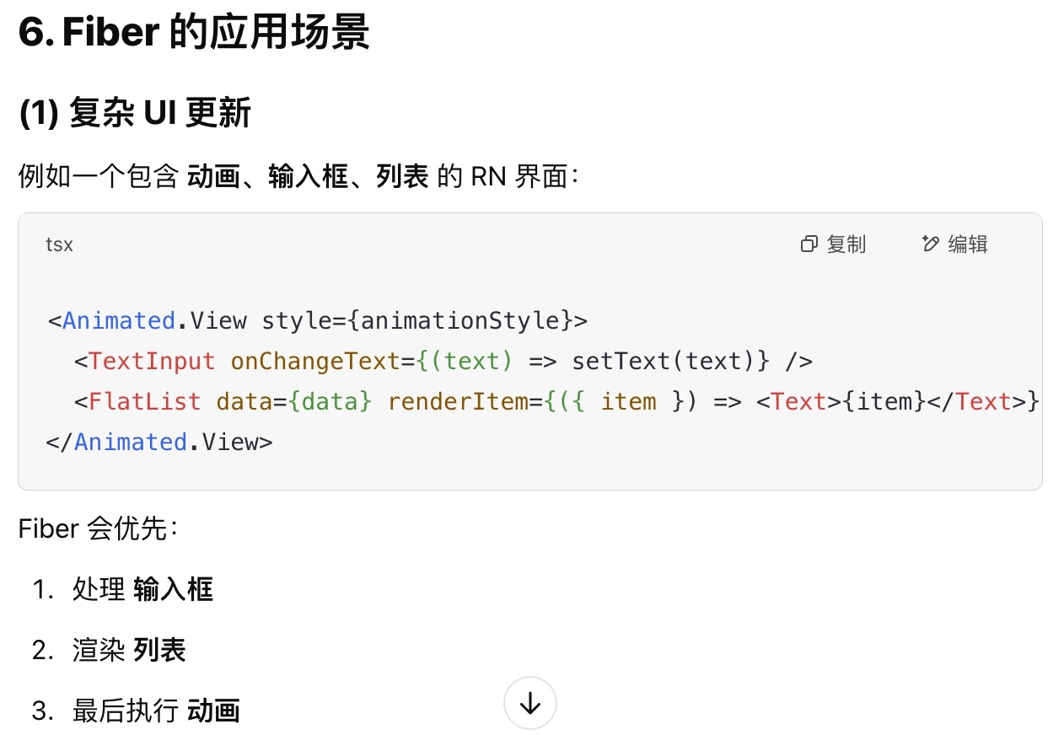Click the pencil edit icon above the code
Image resolution: width=1064 pixels, height=735 pixels.
(930, 244)
